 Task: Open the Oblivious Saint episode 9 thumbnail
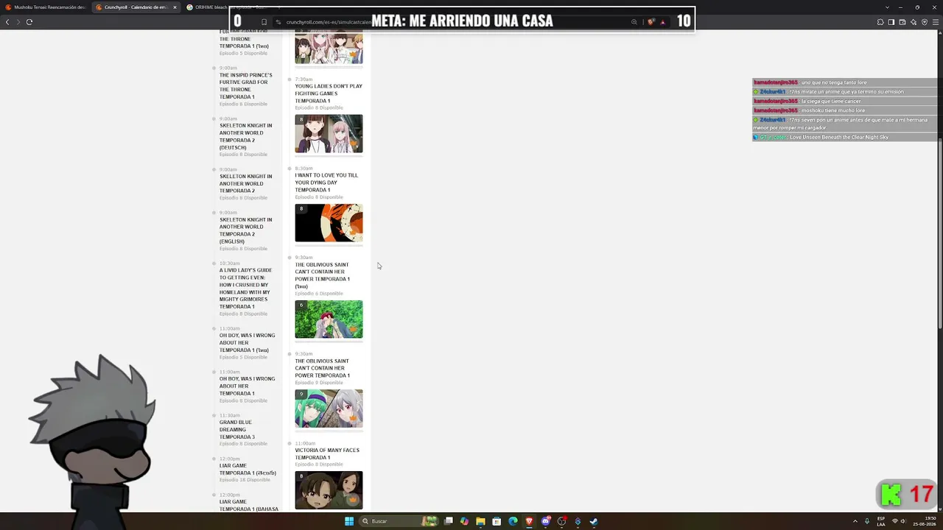[329, 409]
